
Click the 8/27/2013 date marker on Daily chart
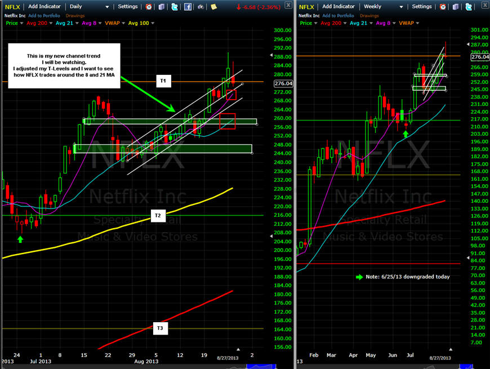(228, 358)
